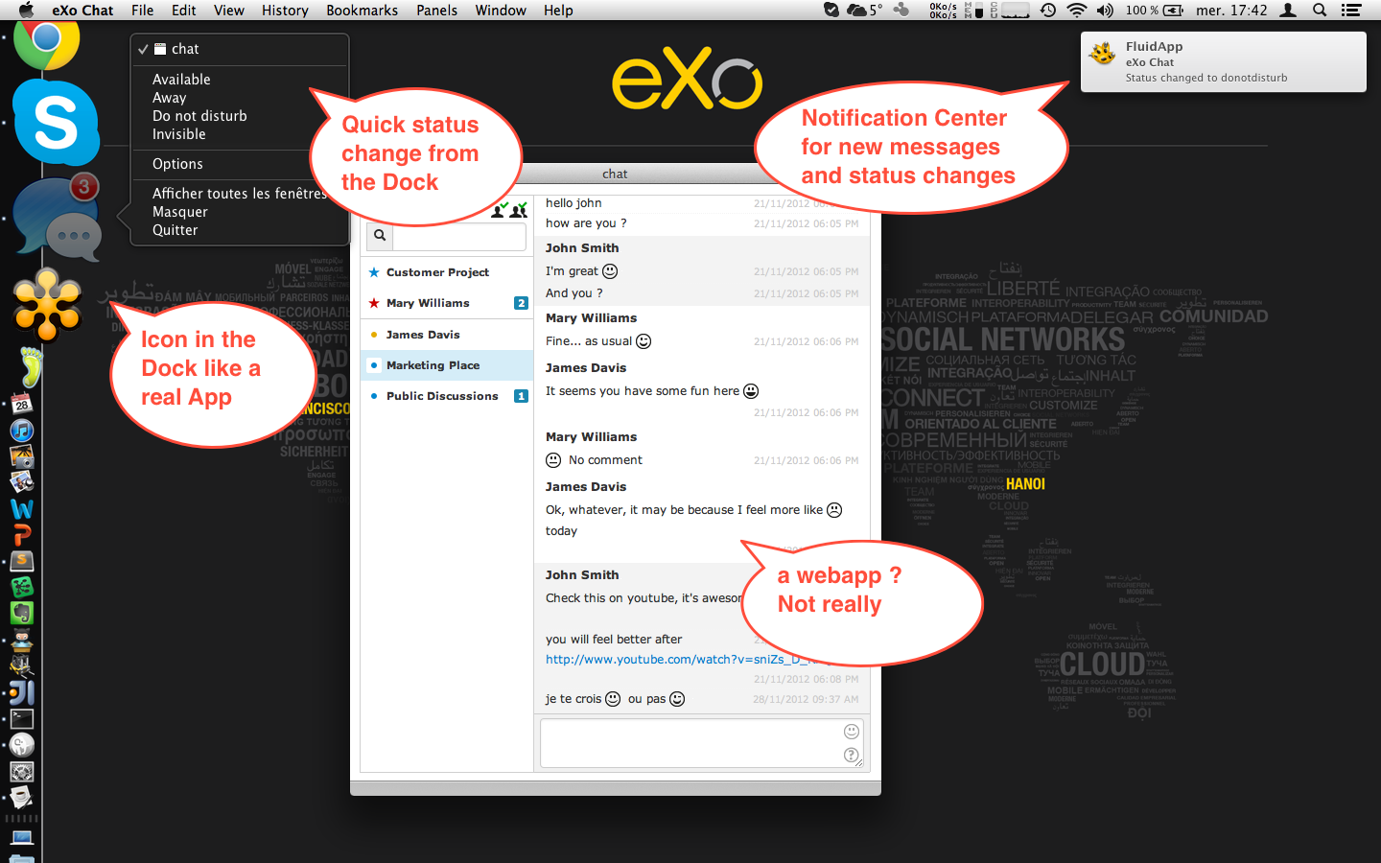Open Notification Center list icon in menu bar
Image resolution: width=1381 pixels, height=863 pixels.
tap(1351, 11)
